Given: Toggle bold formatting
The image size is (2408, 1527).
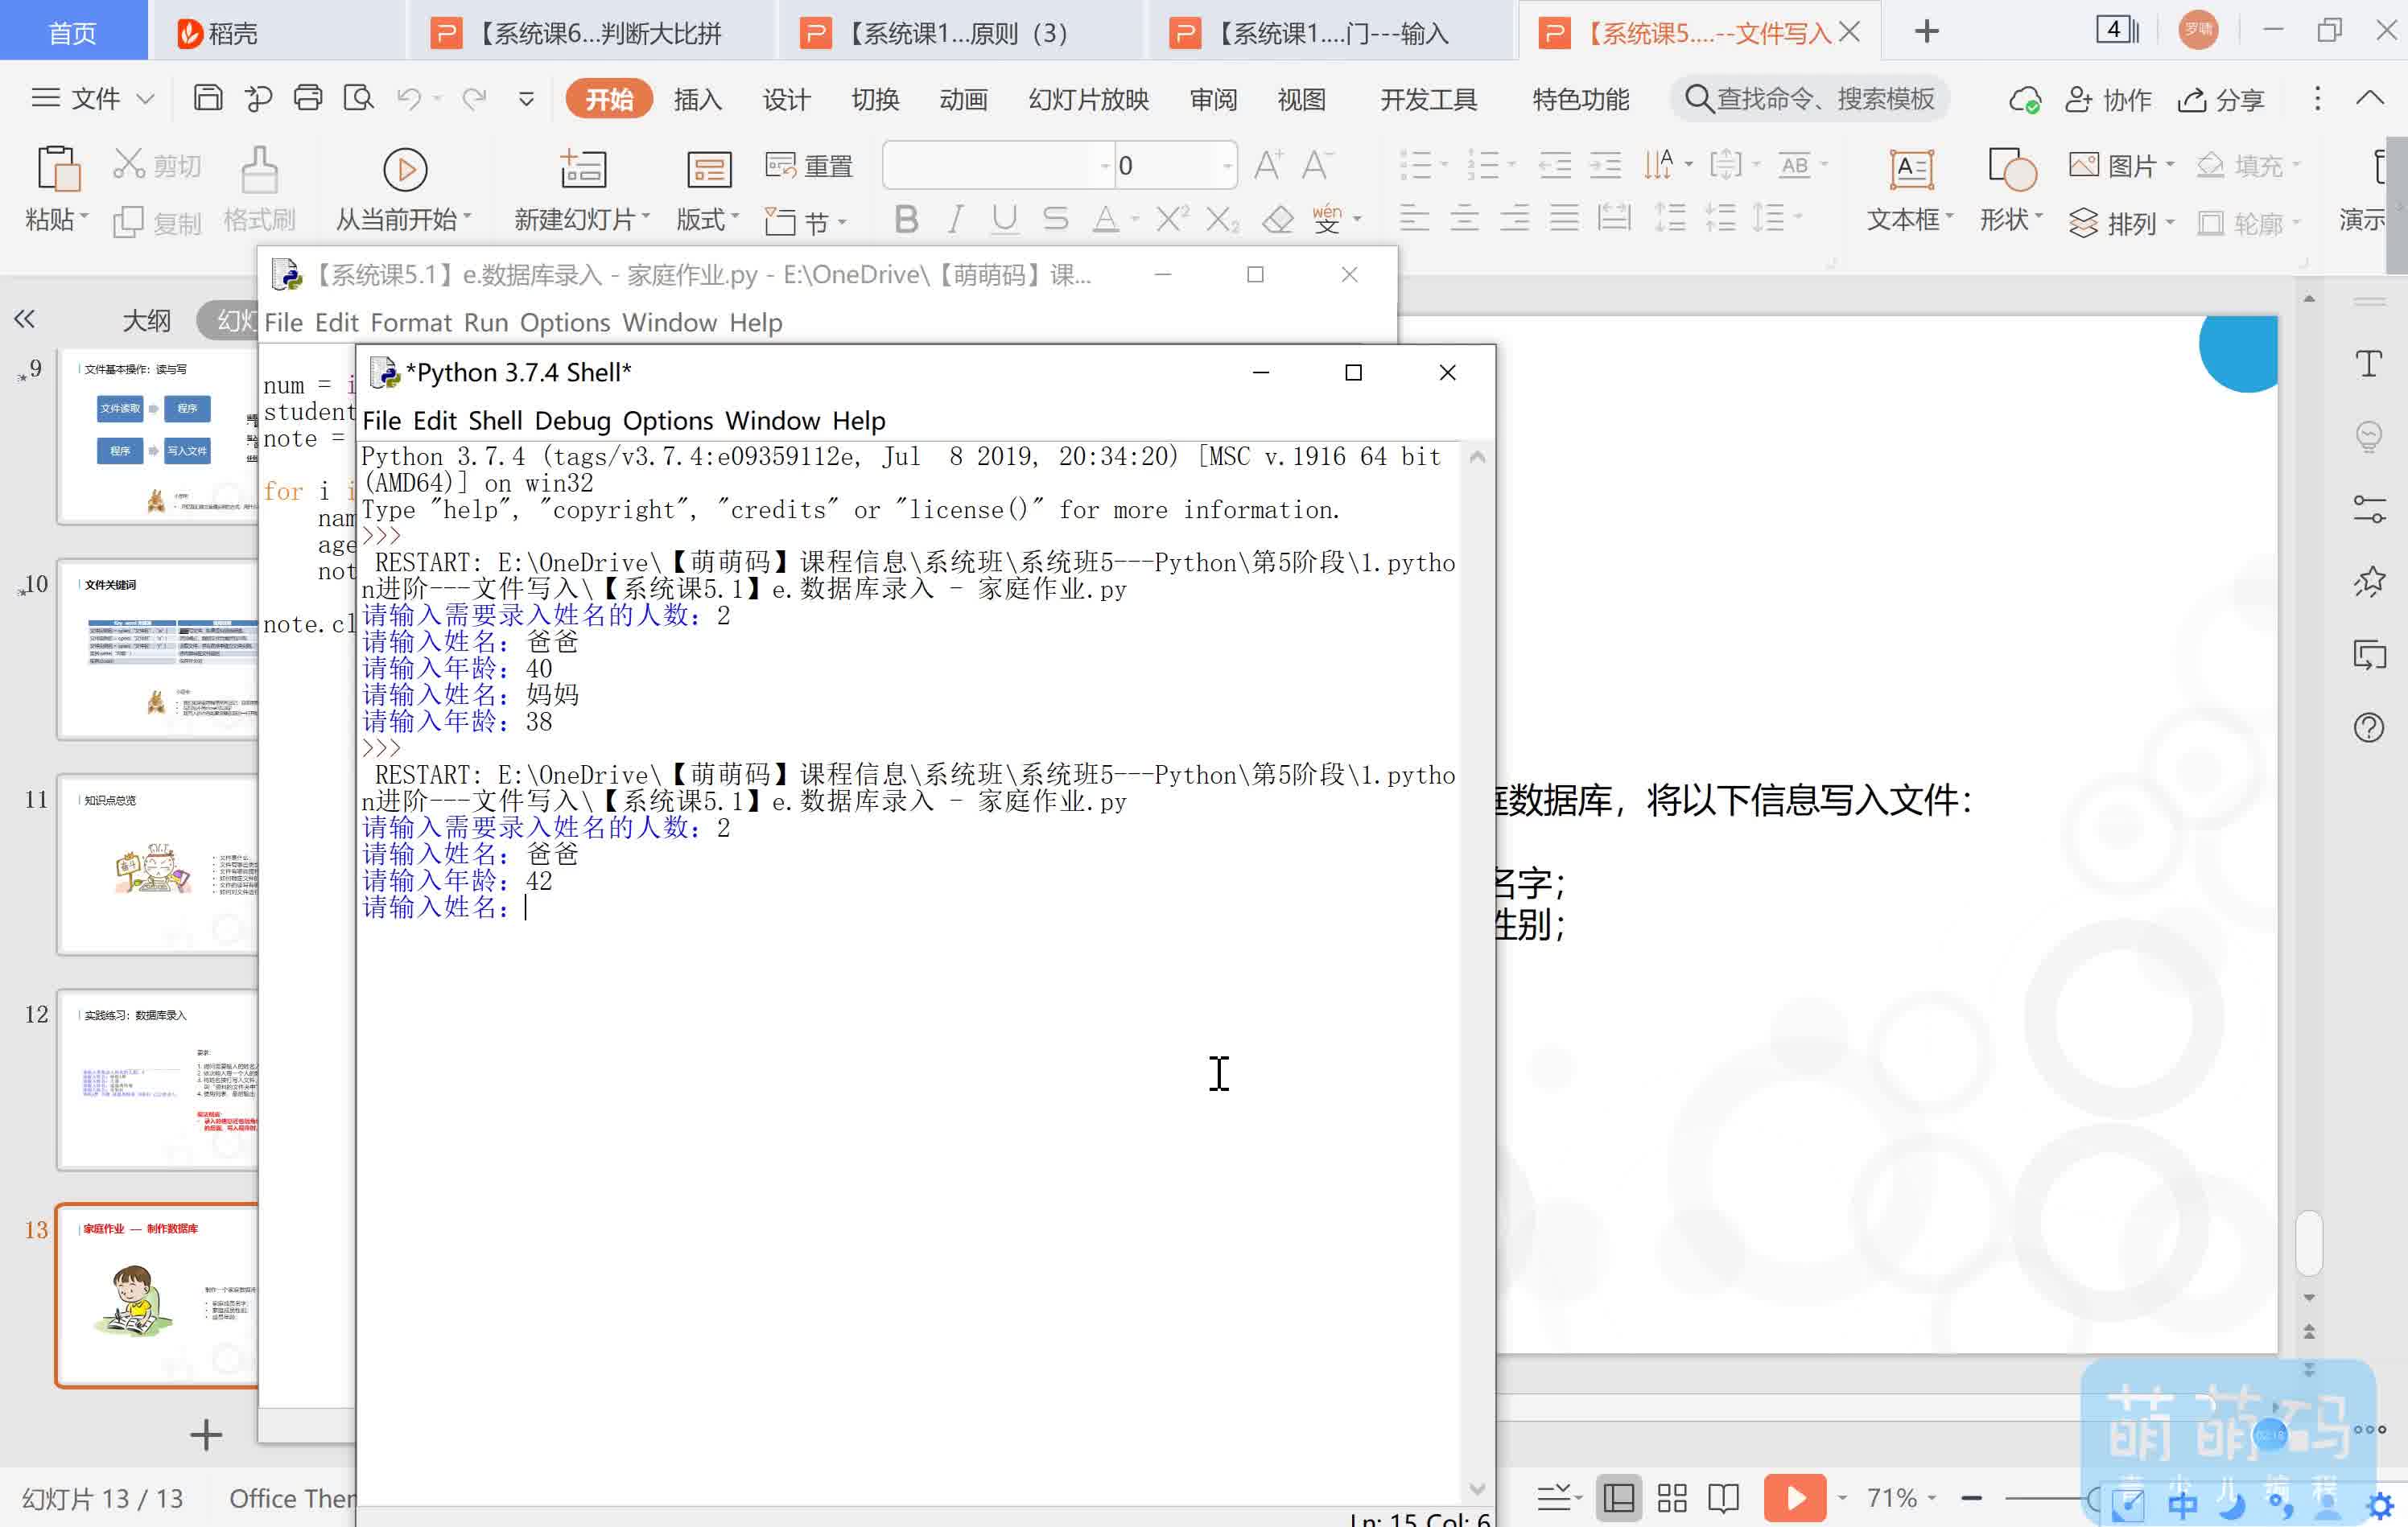Looking at the screenshot, I should (906, 219).
